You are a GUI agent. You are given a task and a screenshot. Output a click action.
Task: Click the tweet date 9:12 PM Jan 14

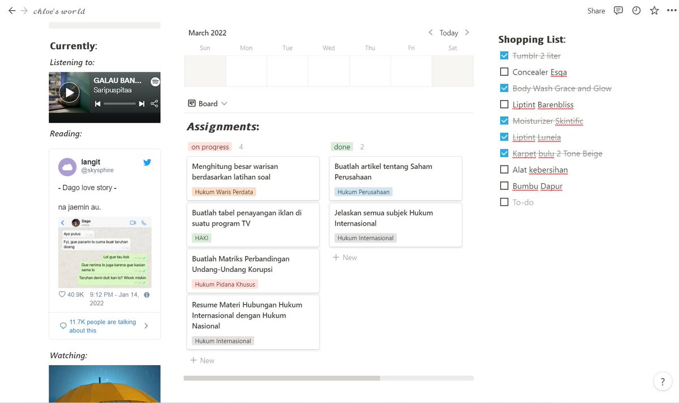point(115,299)
